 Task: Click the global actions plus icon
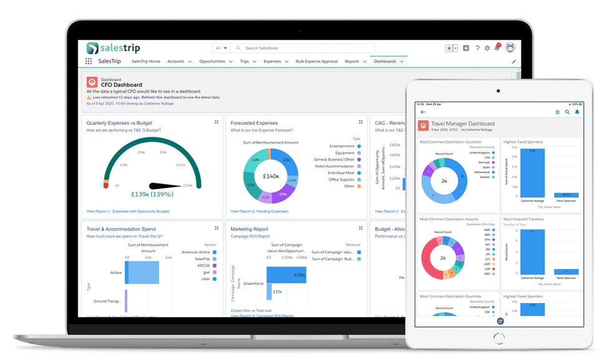tap(466, 48)
